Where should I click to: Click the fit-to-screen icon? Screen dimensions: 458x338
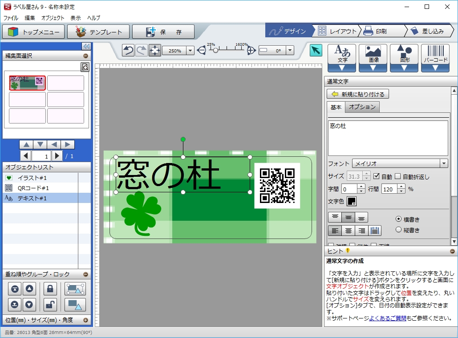point(155,50)
